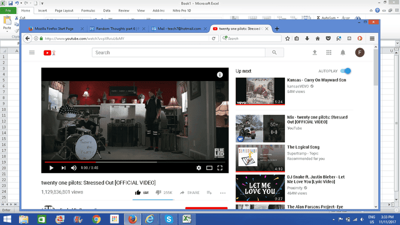Like the video with thumbs up
This screenshot has height=225, width=400.
tap(138, 192)
